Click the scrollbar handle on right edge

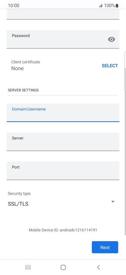[x=125, y=71]
